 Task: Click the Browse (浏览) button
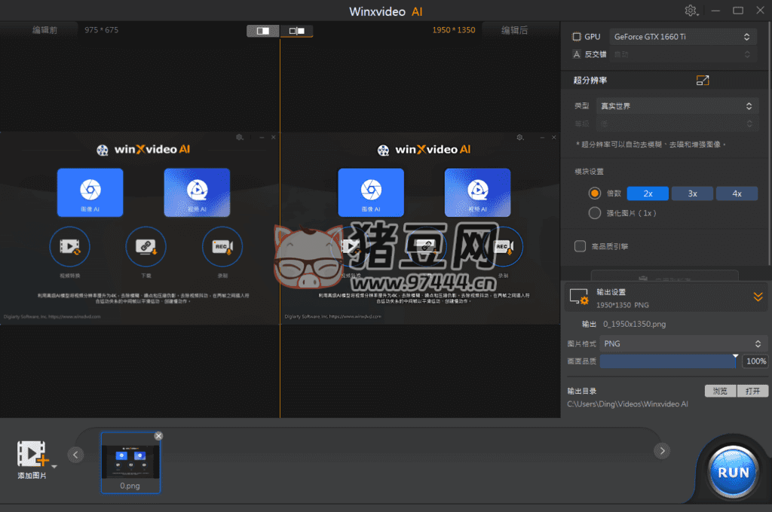coord(720,391)
